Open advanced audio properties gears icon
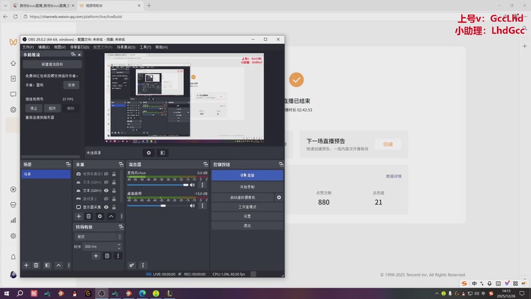 click(x=131, y=265)
